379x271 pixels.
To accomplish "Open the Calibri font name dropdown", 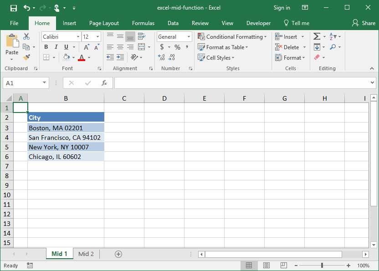I will coord(78,37).
